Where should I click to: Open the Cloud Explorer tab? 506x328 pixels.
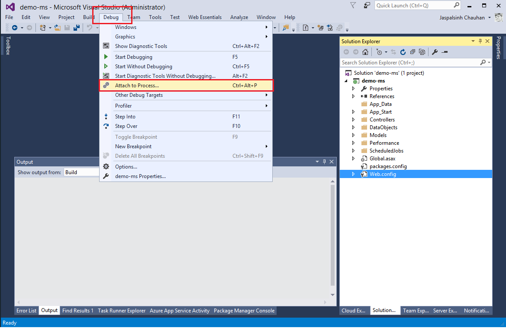[353, 311]
